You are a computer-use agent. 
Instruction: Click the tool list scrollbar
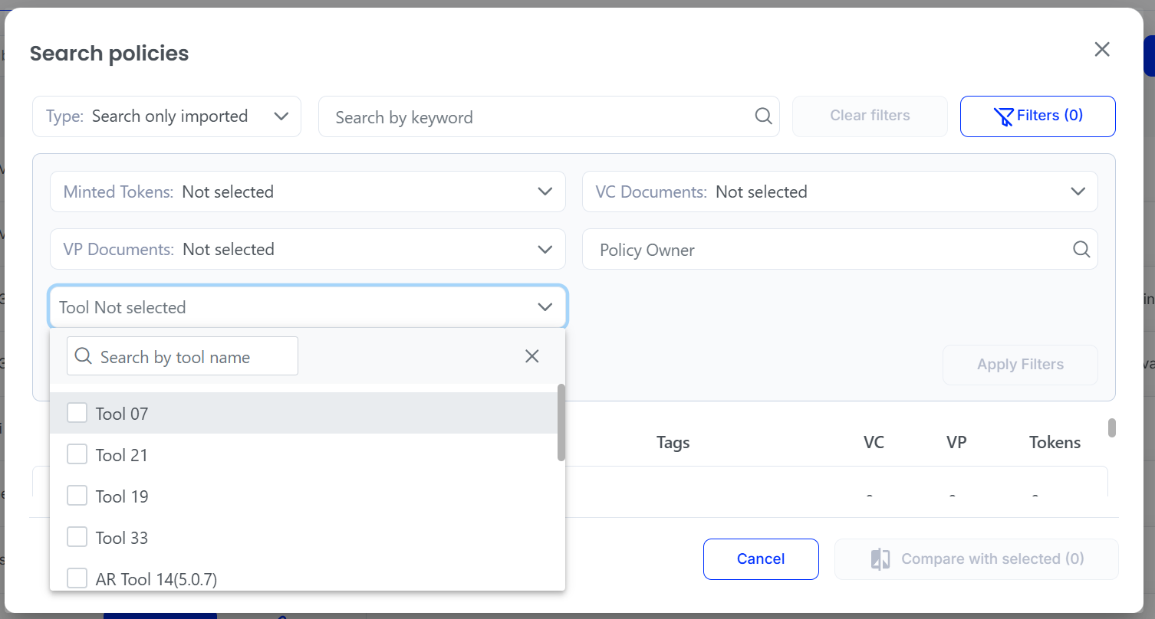click(561, 423)
